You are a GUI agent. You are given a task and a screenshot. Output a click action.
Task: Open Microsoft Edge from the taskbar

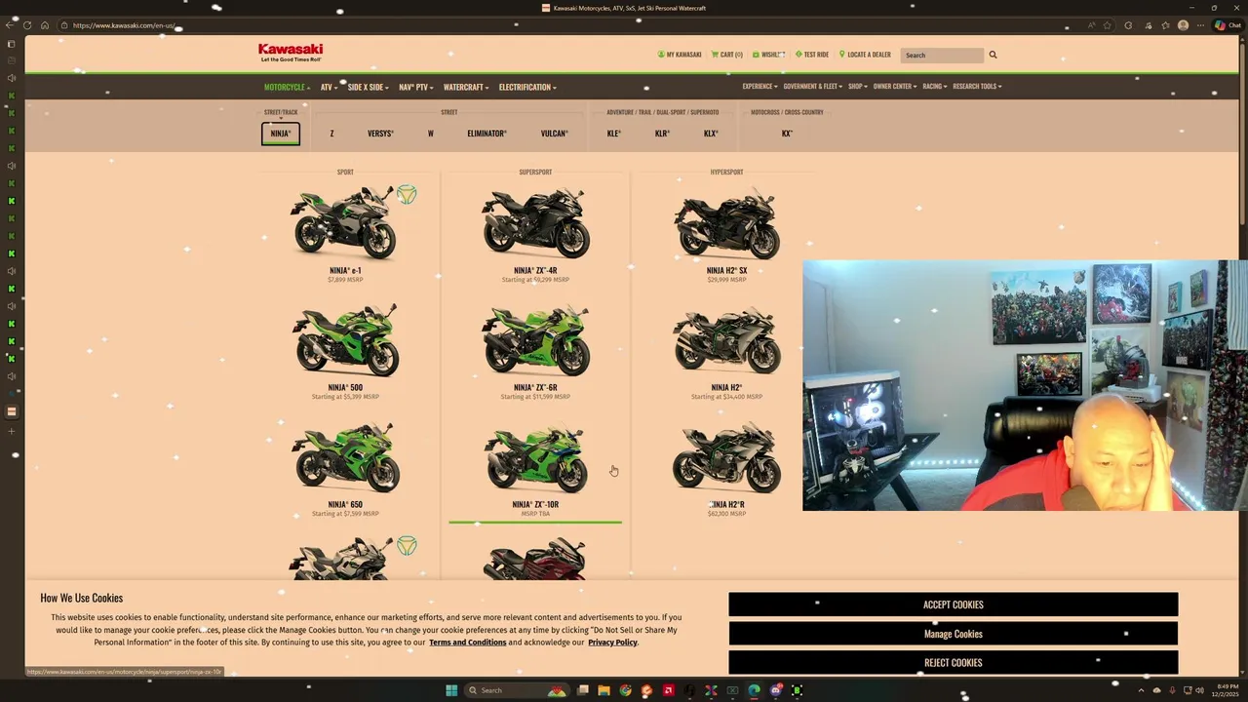(x=754, y=690)
